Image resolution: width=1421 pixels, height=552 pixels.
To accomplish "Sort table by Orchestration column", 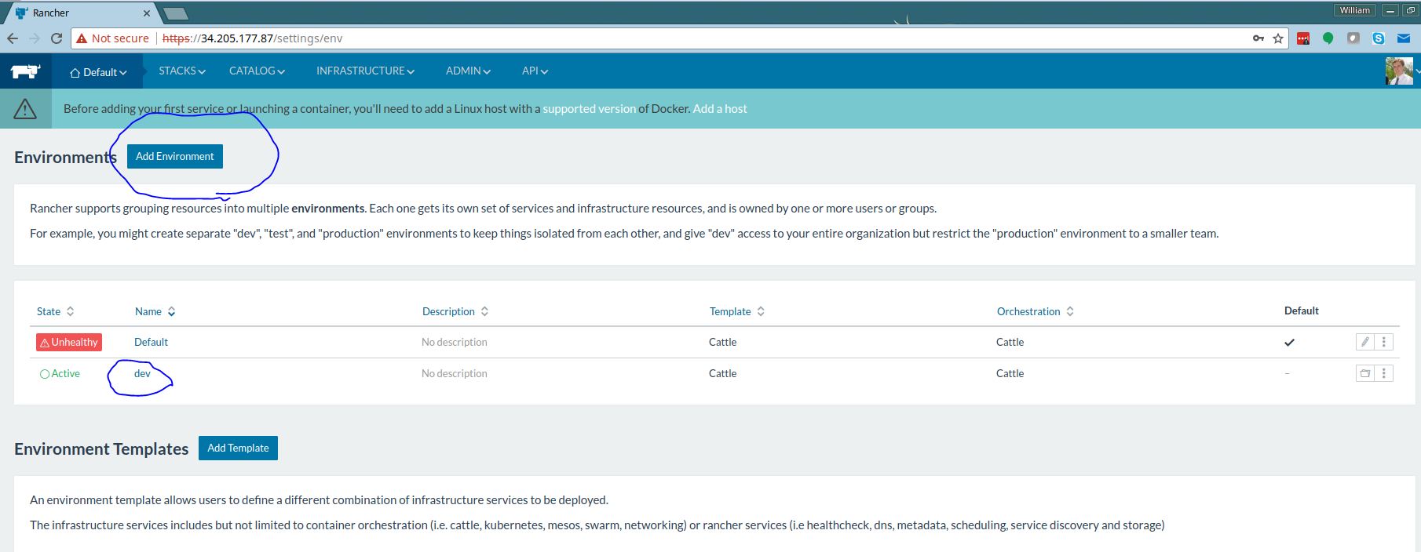I will pos(1035,311).
